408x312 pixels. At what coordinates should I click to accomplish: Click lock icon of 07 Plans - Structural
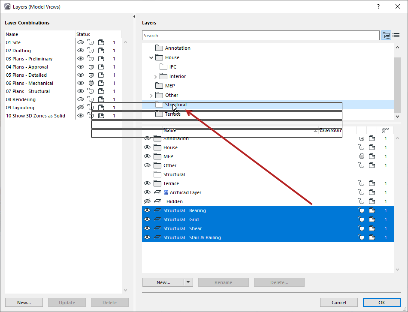click(91, 91)
